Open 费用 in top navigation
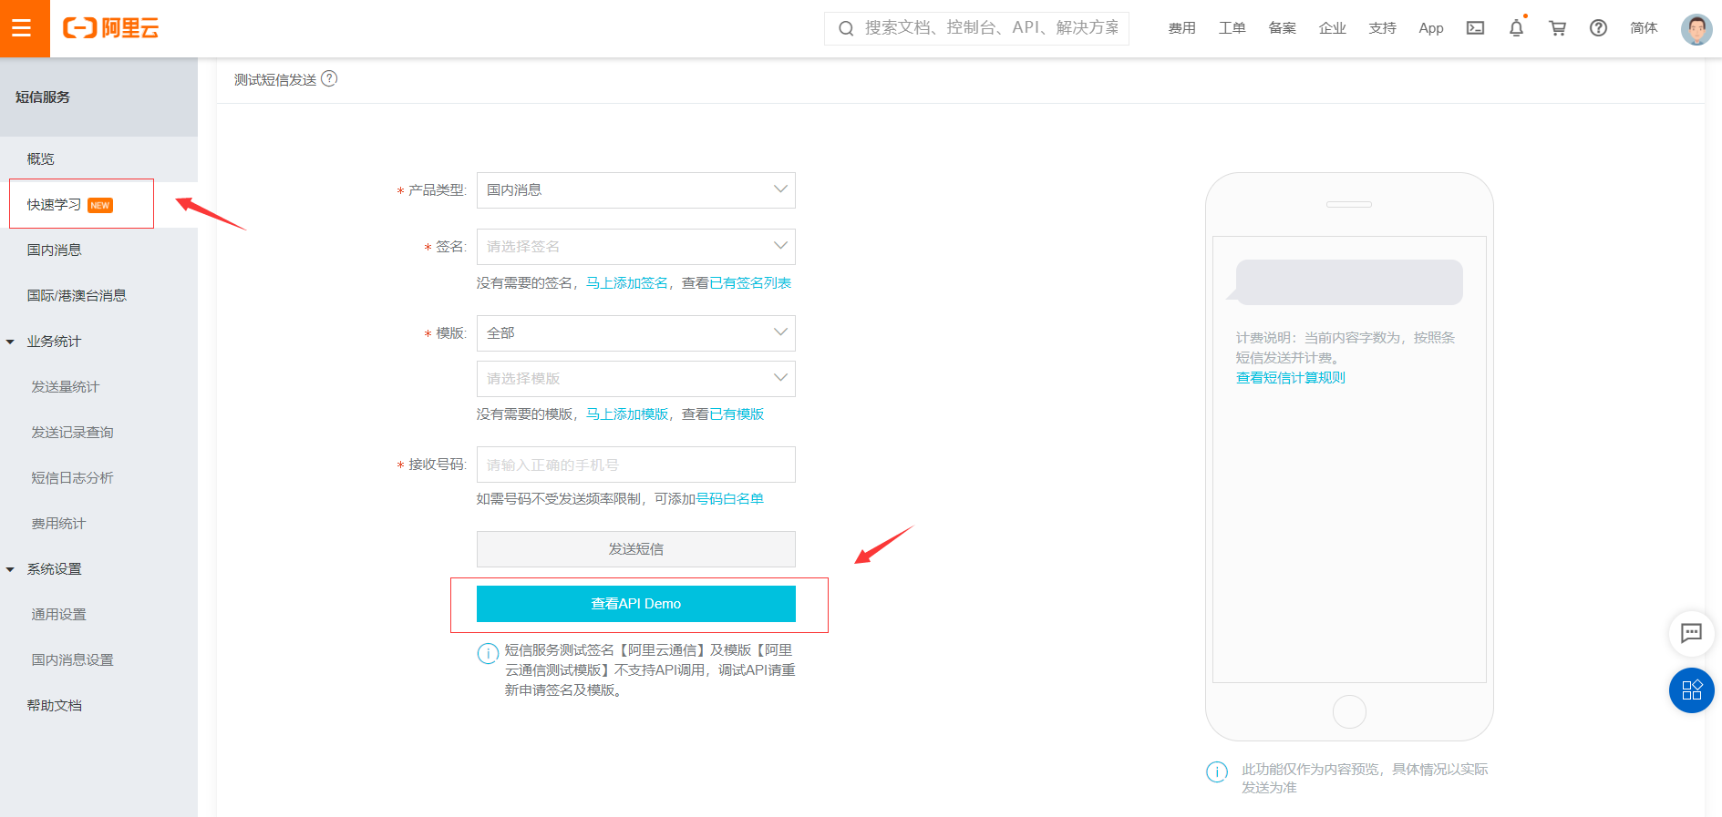 pyautogui.click(x=1181, y=28)
